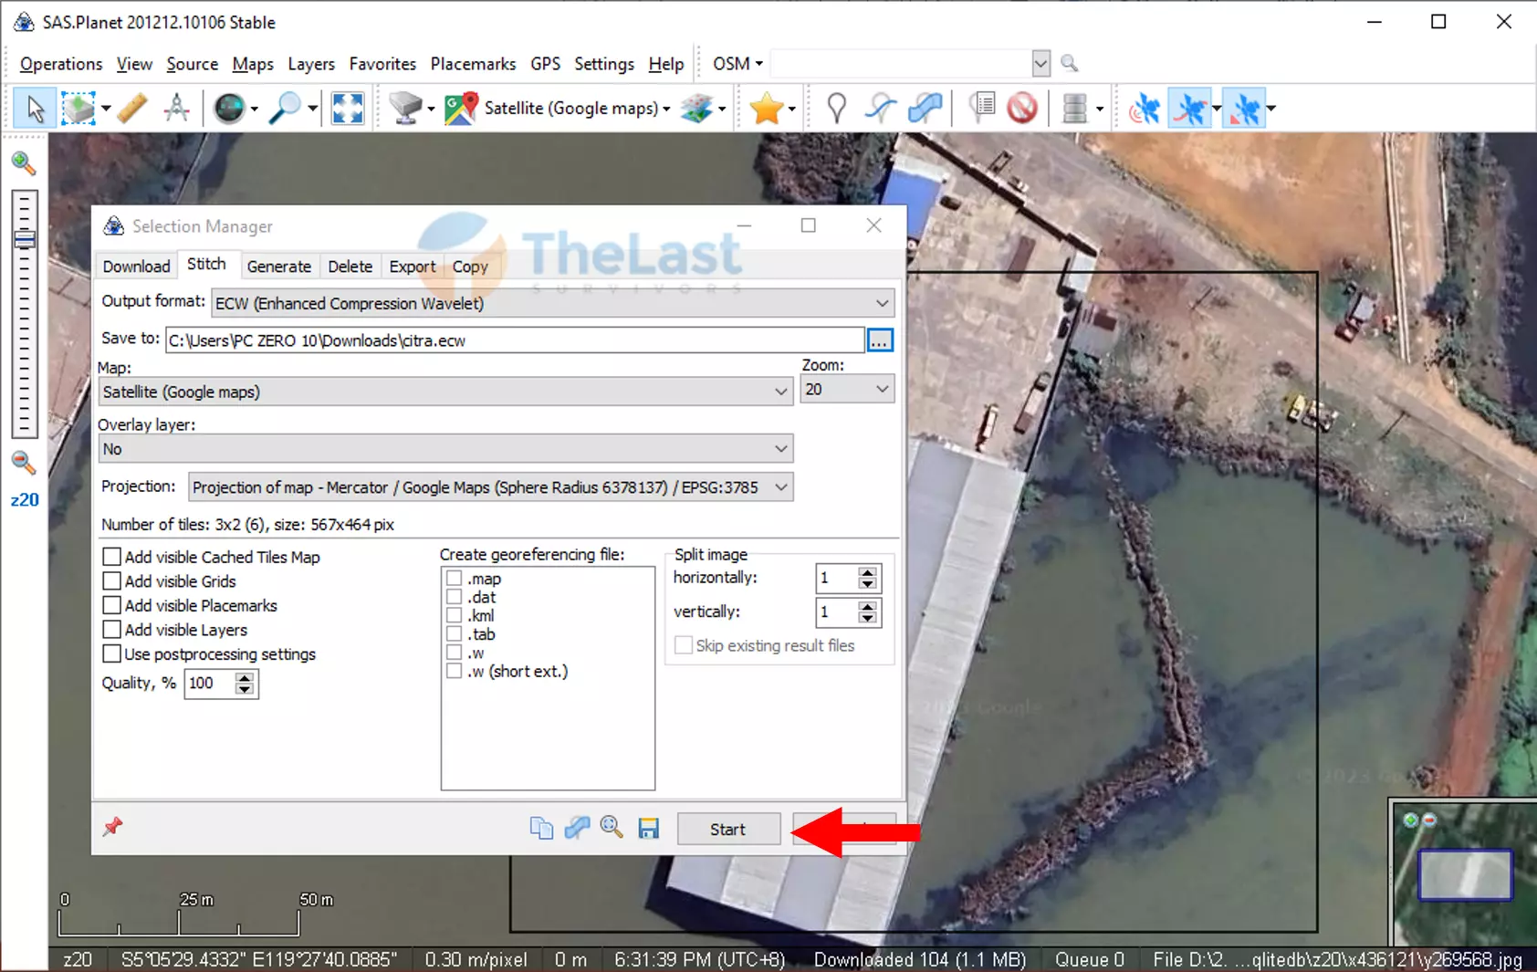
Task: Expand the Satellite (Google maps) toolbar dropdown
Action: 666,109
